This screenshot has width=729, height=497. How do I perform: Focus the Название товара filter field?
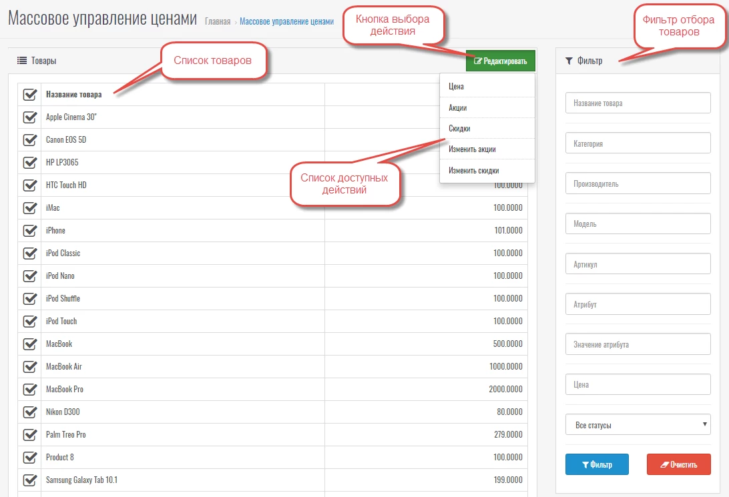point(638,103)
